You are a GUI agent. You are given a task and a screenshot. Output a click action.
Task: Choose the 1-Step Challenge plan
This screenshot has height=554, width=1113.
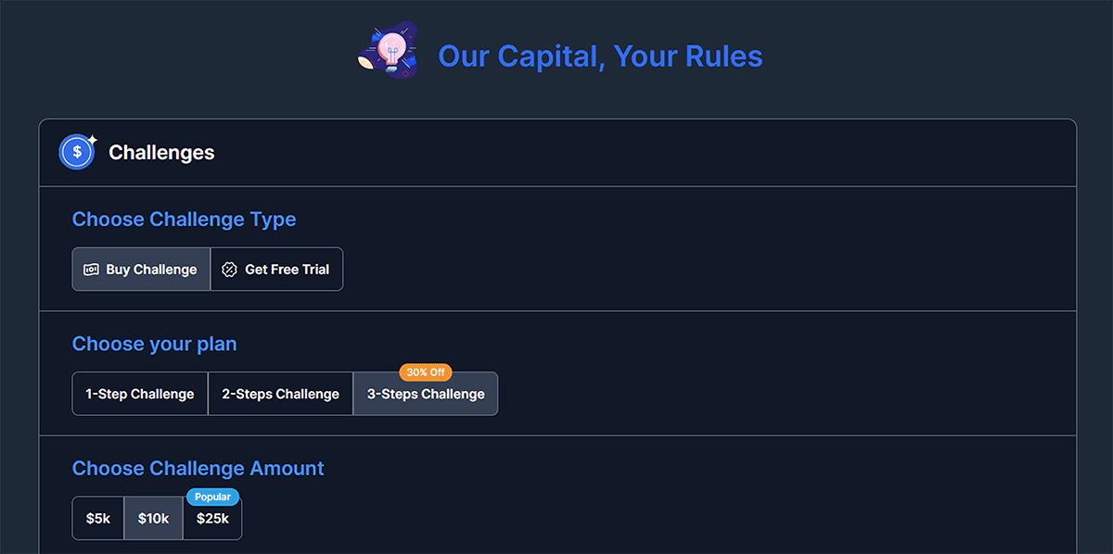pyautogui.click(x=140, y=394)
